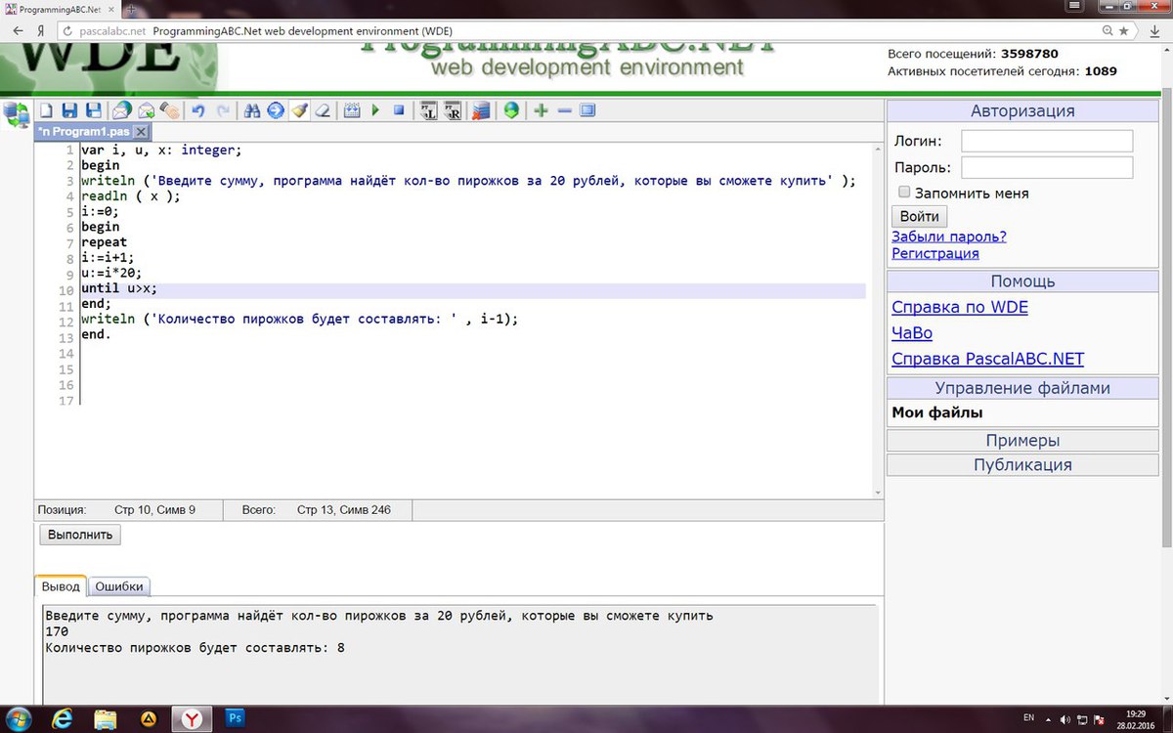Collapse the Управление файлами section

coord(1022,388)
